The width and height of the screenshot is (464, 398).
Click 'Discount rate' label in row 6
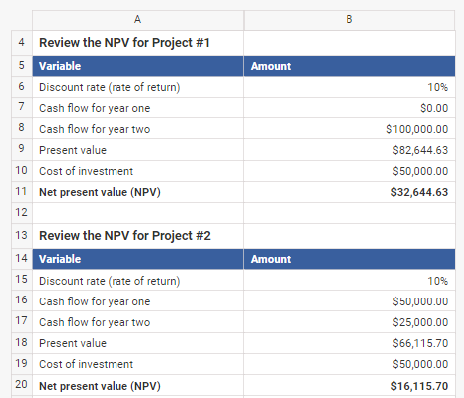tap(137, 87)
